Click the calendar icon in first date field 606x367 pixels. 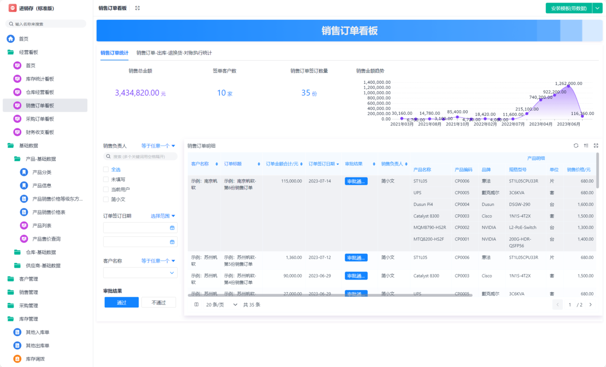[172, 228]
